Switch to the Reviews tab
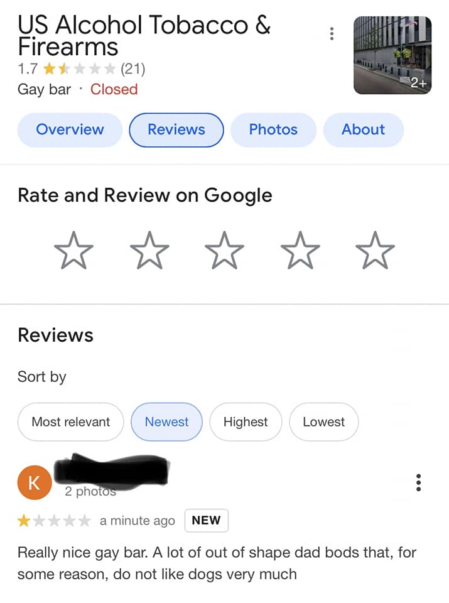This screenshot has height=603, width=449. tap(176, 130)
